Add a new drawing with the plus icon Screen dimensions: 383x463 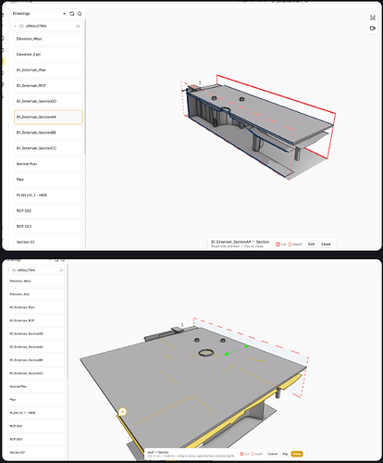pos(65,14)
